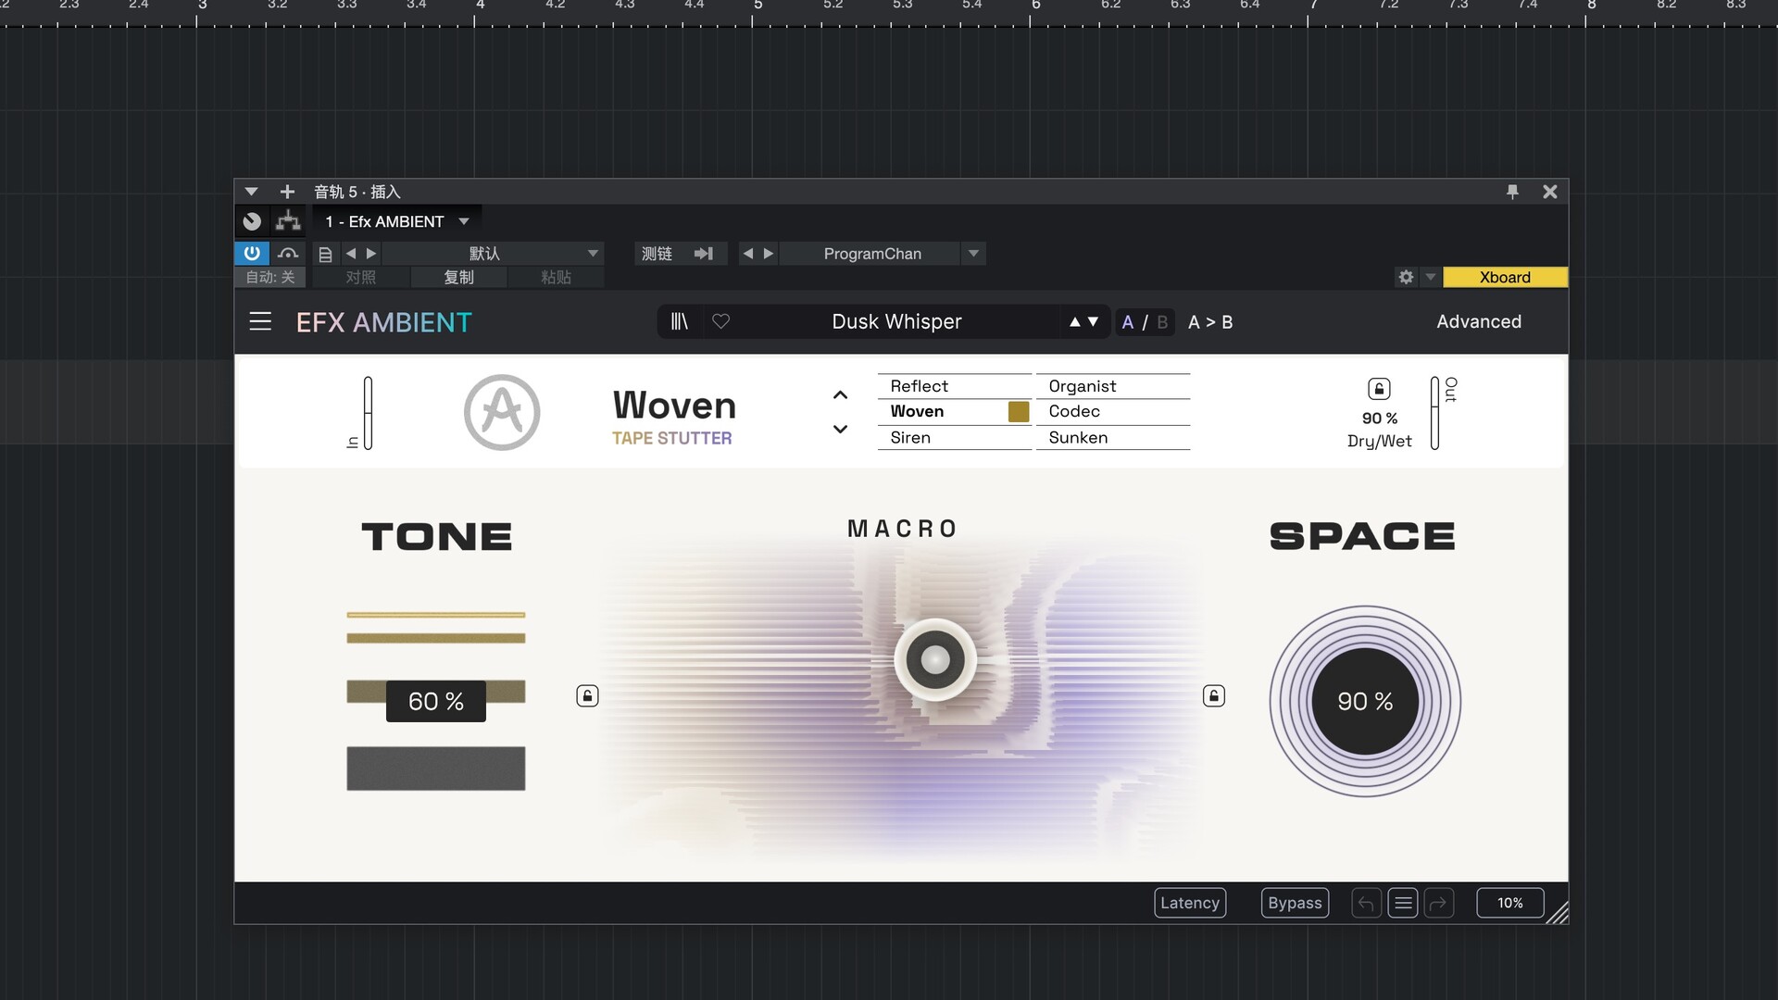
Task: Open the history list icon in the footer
Action: point(1402,903)
